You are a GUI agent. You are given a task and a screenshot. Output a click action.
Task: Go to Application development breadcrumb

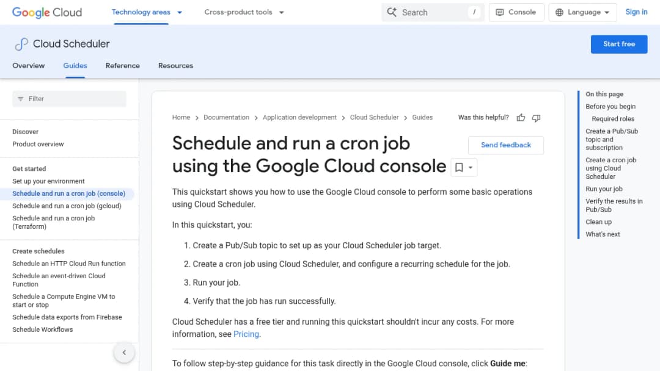click(299, 117)
